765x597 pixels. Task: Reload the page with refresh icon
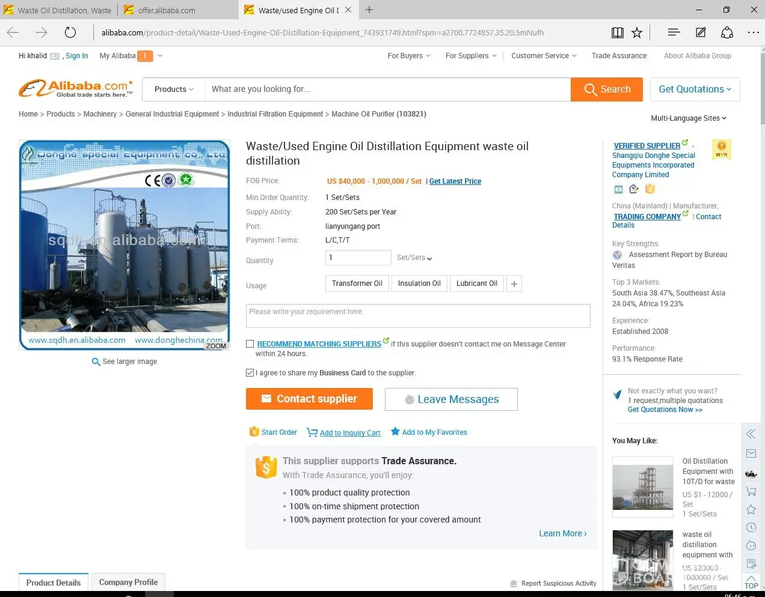pyautogui.click(x=70, y=32)
